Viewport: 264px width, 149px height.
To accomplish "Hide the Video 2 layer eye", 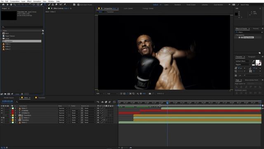I will tap(2, 118).
